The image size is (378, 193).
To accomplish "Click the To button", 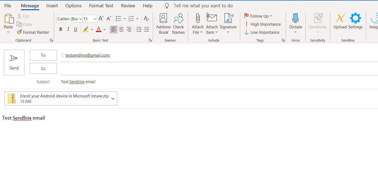I will click(x=43, y=55).
